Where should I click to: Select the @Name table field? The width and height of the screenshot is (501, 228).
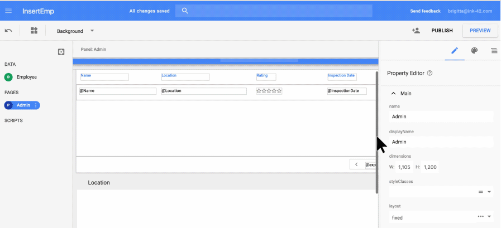pos(118,91)
